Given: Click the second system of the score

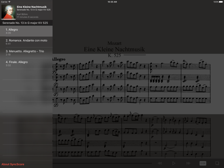Looking at the screenshot, I should click(131, 135).
